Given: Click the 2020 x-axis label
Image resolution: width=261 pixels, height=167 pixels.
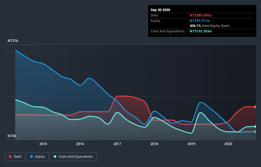Looking at the screenshot, I should pyautogui.click(x=228, y=144).
